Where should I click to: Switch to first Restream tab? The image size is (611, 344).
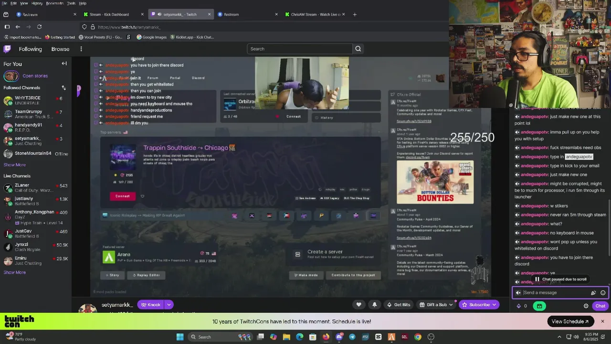(46, 14)
